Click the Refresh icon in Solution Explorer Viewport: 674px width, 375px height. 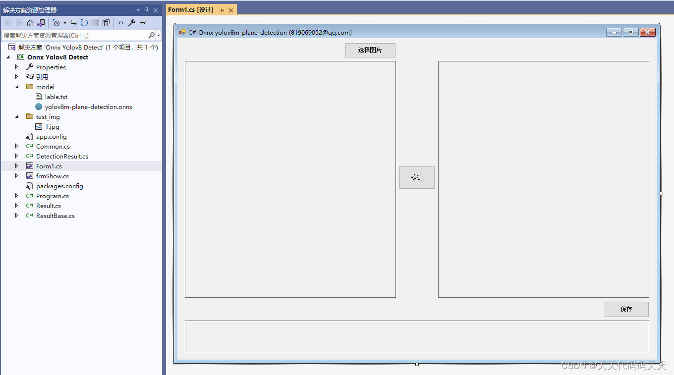pos(84,22)
